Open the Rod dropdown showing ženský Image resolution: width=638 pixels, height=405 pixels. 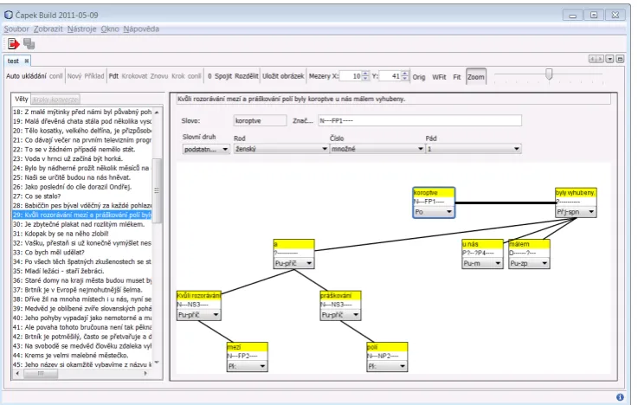[281, 149]
